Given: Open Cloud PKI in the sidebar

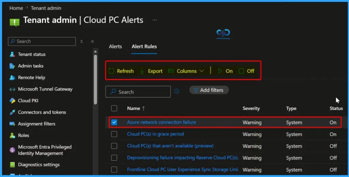Looking at the screenshot, I should [28, 101].
